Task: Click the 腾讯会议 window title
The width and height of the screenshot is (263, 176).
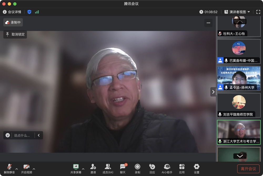Action: coord(131,4)
